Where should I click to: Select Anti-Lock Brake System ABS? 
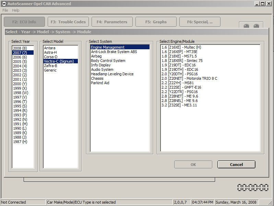pyautogui.click(x=120, y=52)
